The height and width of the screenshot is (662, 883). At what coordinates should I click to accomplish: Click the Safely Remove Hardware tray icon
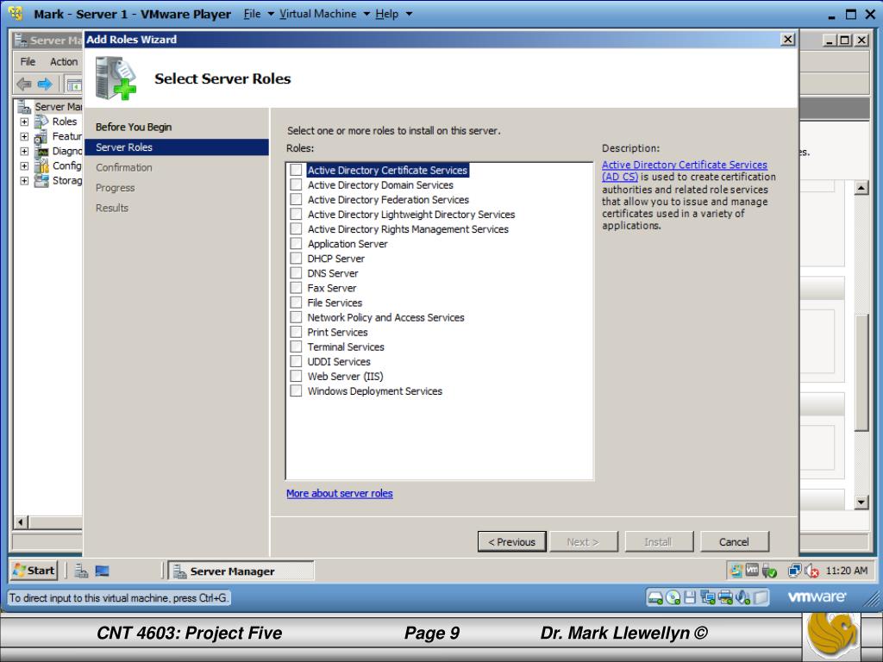(x=769, y=571)
